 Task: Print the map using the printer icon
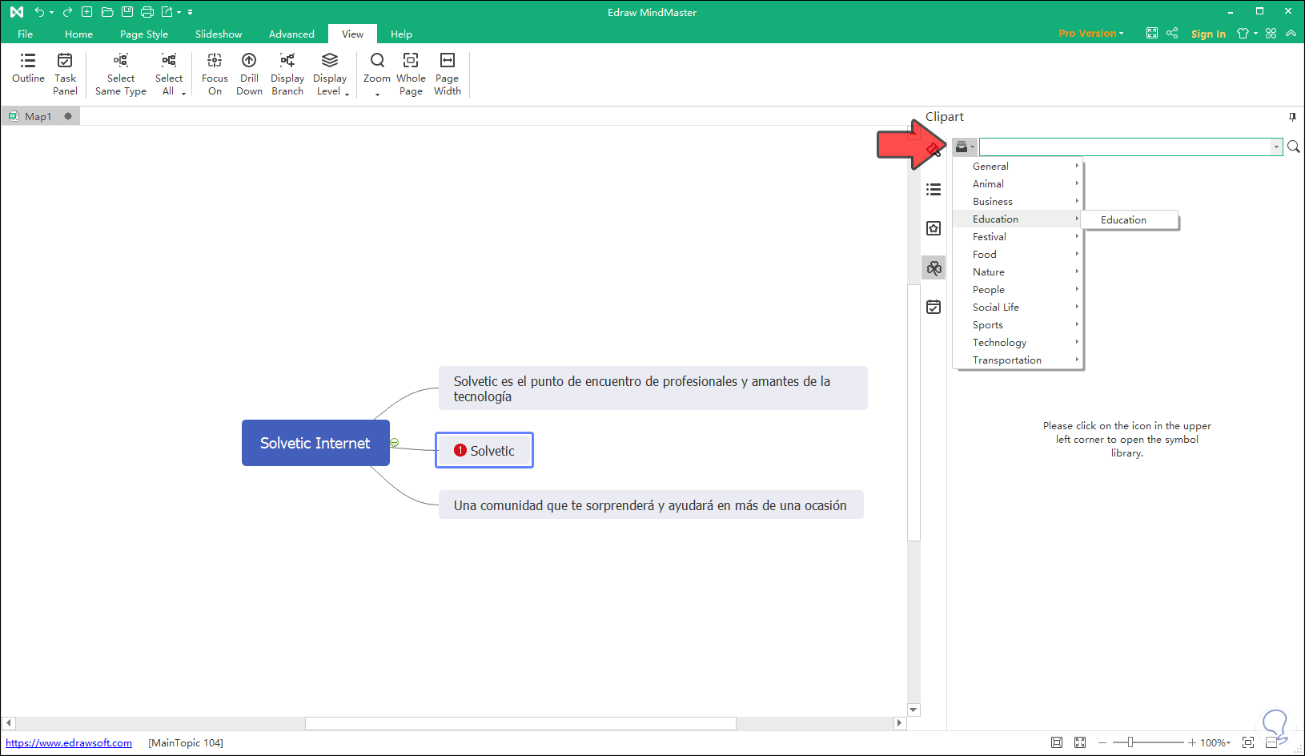click(147, 12)
